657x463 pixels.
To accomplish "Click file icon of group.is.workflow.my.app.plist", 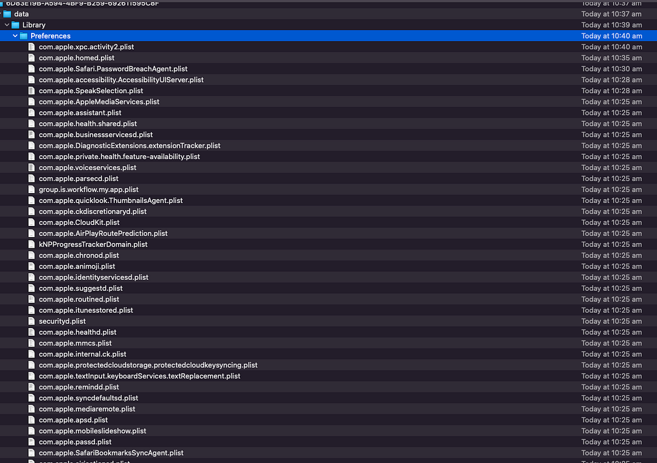I will 32,190.
